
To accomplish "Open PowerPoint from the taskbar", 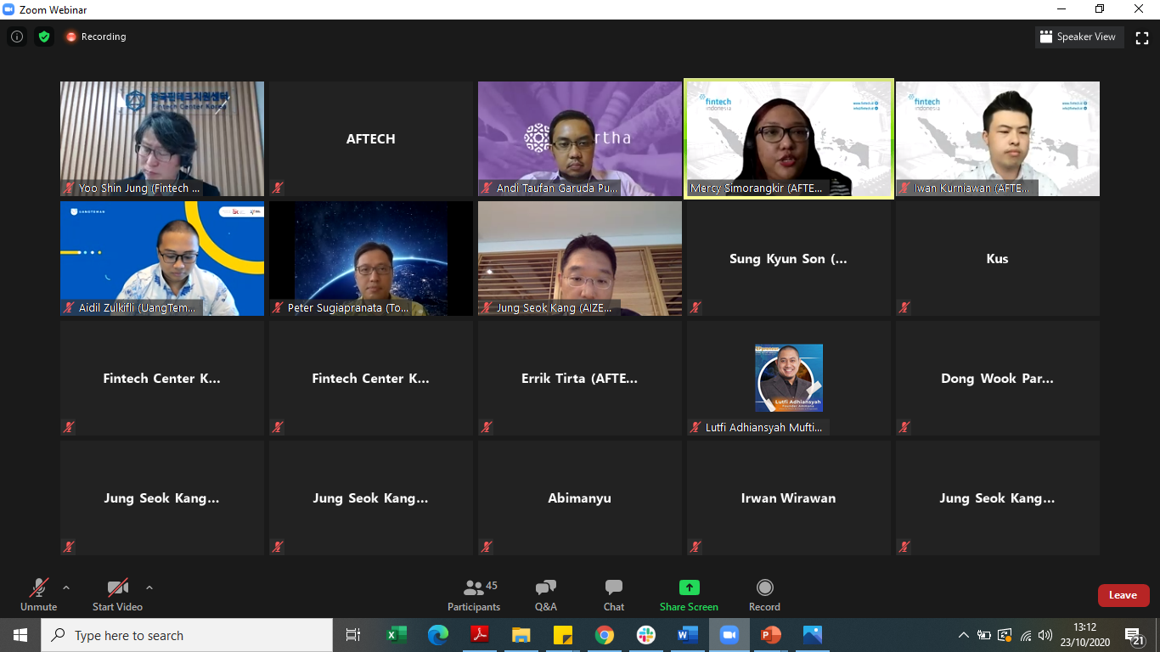I will point(770,635).
